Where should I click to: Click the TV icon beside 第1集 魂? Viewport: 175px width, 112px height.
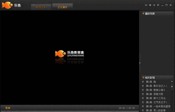[x=143, y=82]
